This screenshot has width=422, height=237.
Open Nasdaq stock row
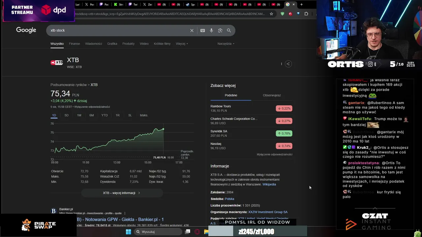click(x=251, y=146)
